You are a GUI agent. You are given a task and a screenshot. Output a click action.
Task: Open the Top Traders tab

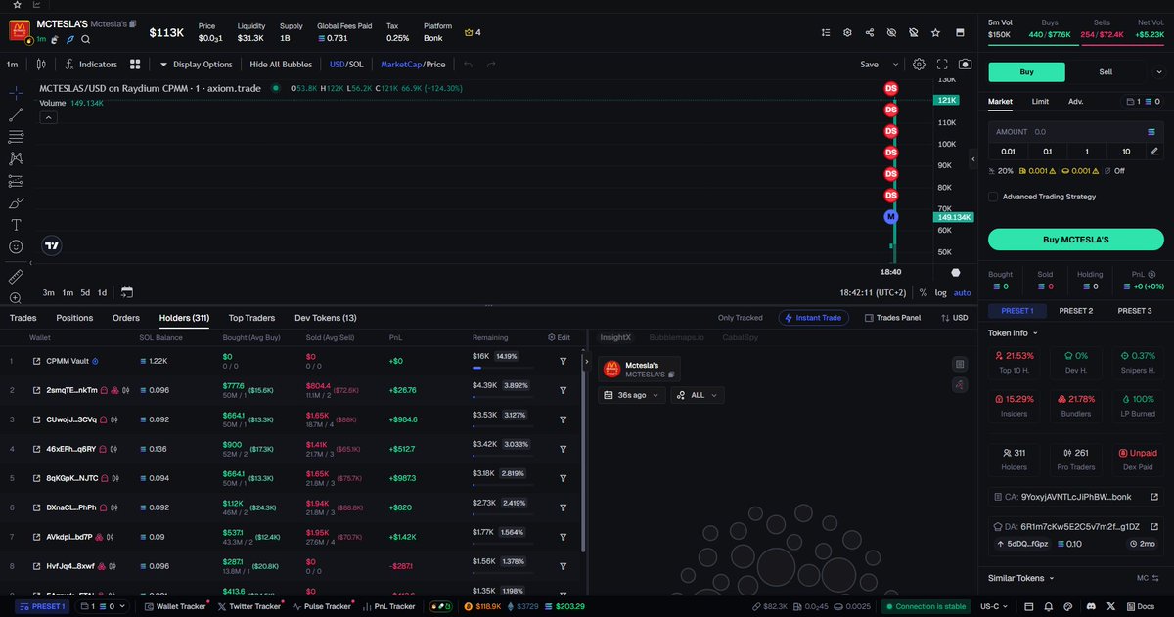252,318
